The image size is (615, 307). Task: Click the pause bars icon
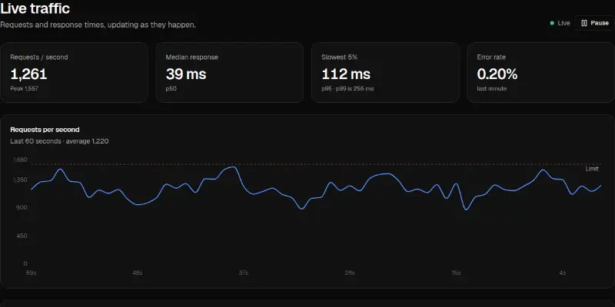click(x=584, y=23)
